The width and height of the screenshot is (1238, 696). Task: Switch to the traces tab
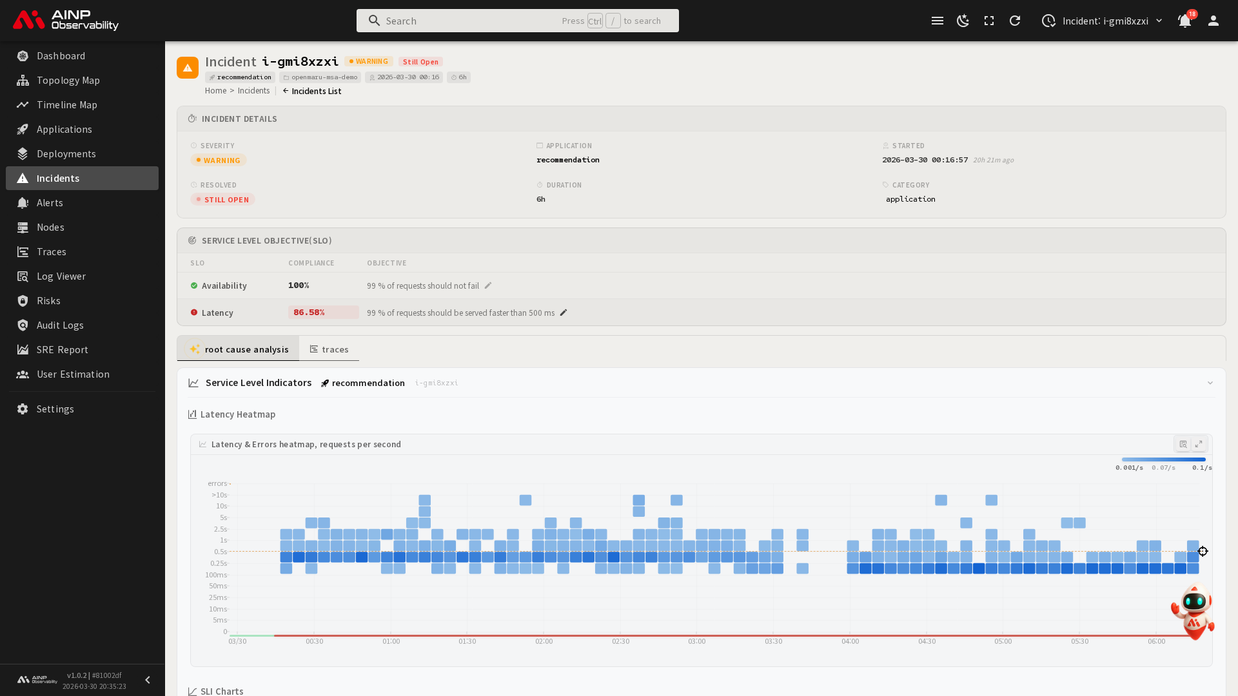click(329, 349)
